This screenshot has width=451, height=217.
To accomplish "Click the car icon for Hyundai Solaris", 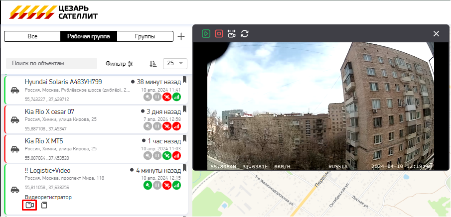I will [x=15, y=90].
